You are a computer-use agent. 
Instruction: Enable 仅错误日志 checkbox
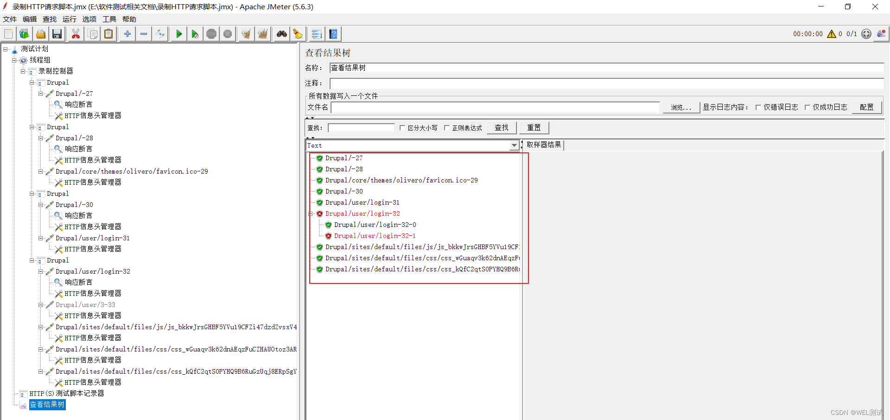click(x=758, y=107)
